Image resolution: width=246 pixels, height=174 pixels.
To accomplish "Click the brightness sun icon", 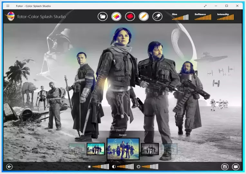I will point(89,167).
